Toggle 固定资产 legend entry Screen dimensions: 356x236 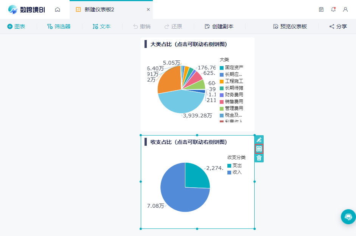click(232, 68)
